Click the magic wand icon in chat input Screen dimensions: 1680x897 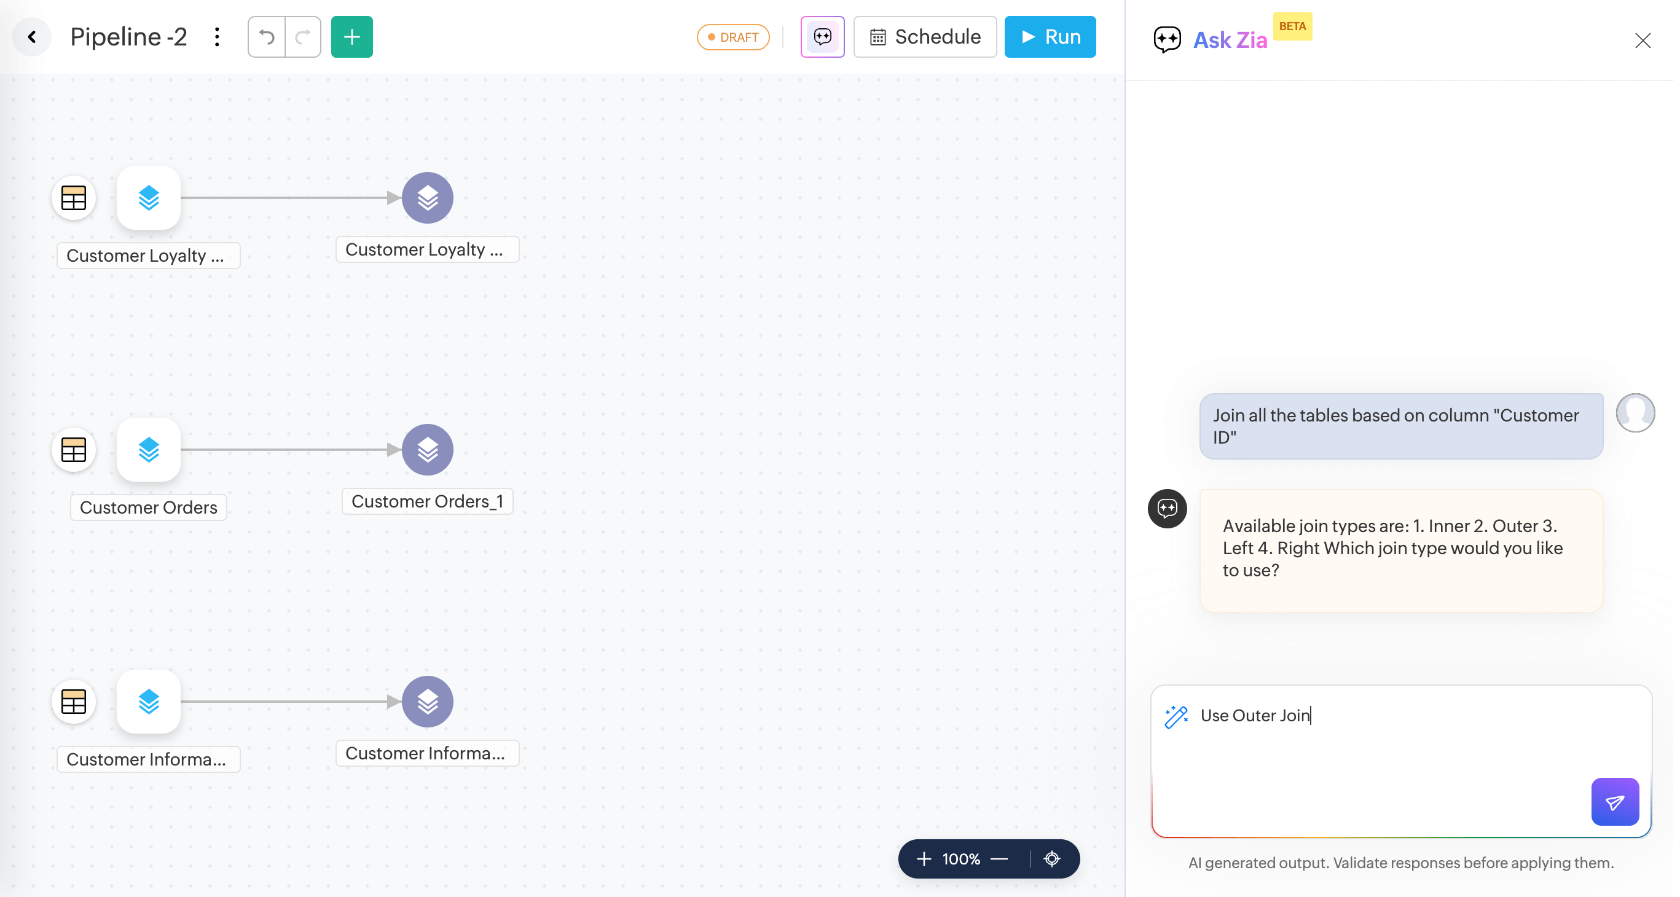pos(1176,716)
